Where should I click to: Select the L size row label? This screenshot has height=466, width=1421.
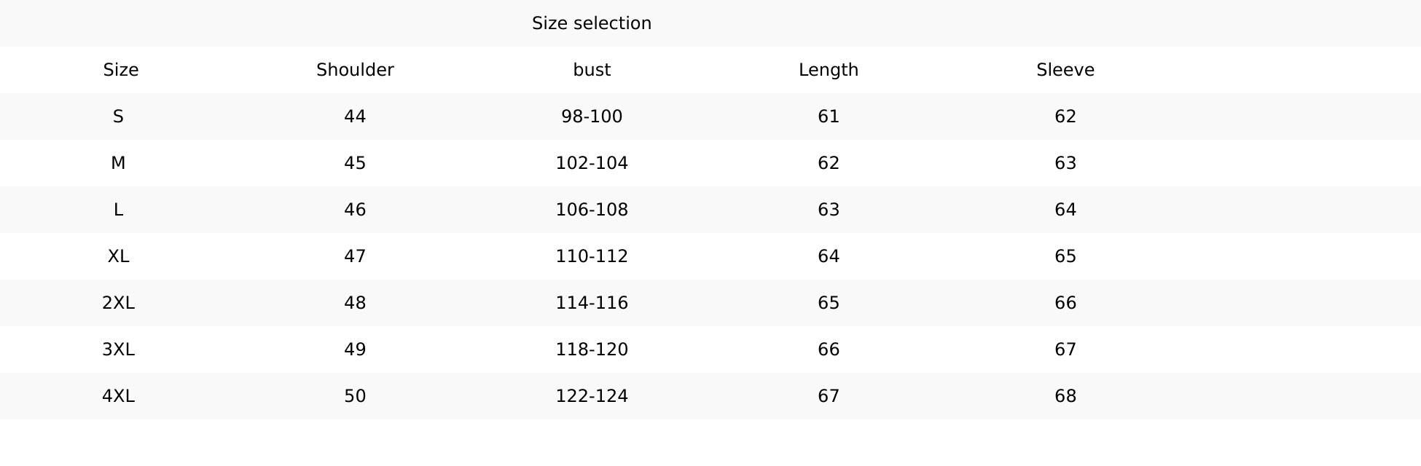[118, 210]
